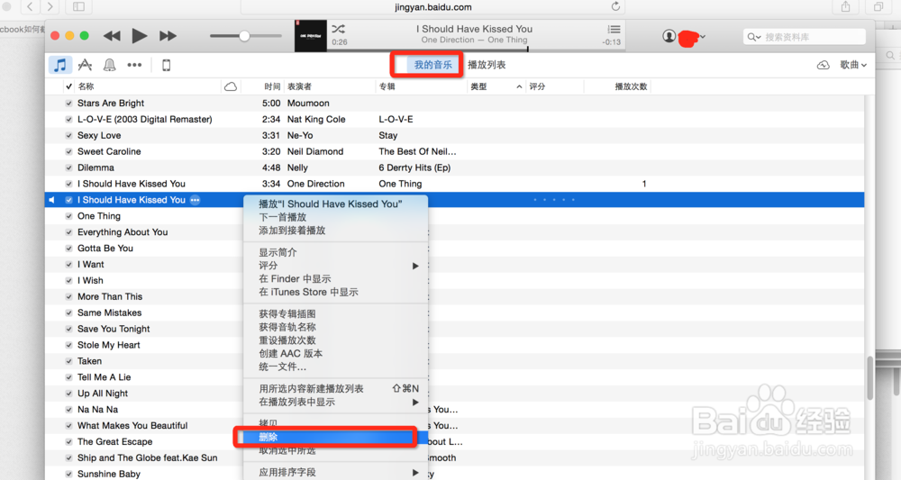Open the Up Next list icon

pos(614,29)
